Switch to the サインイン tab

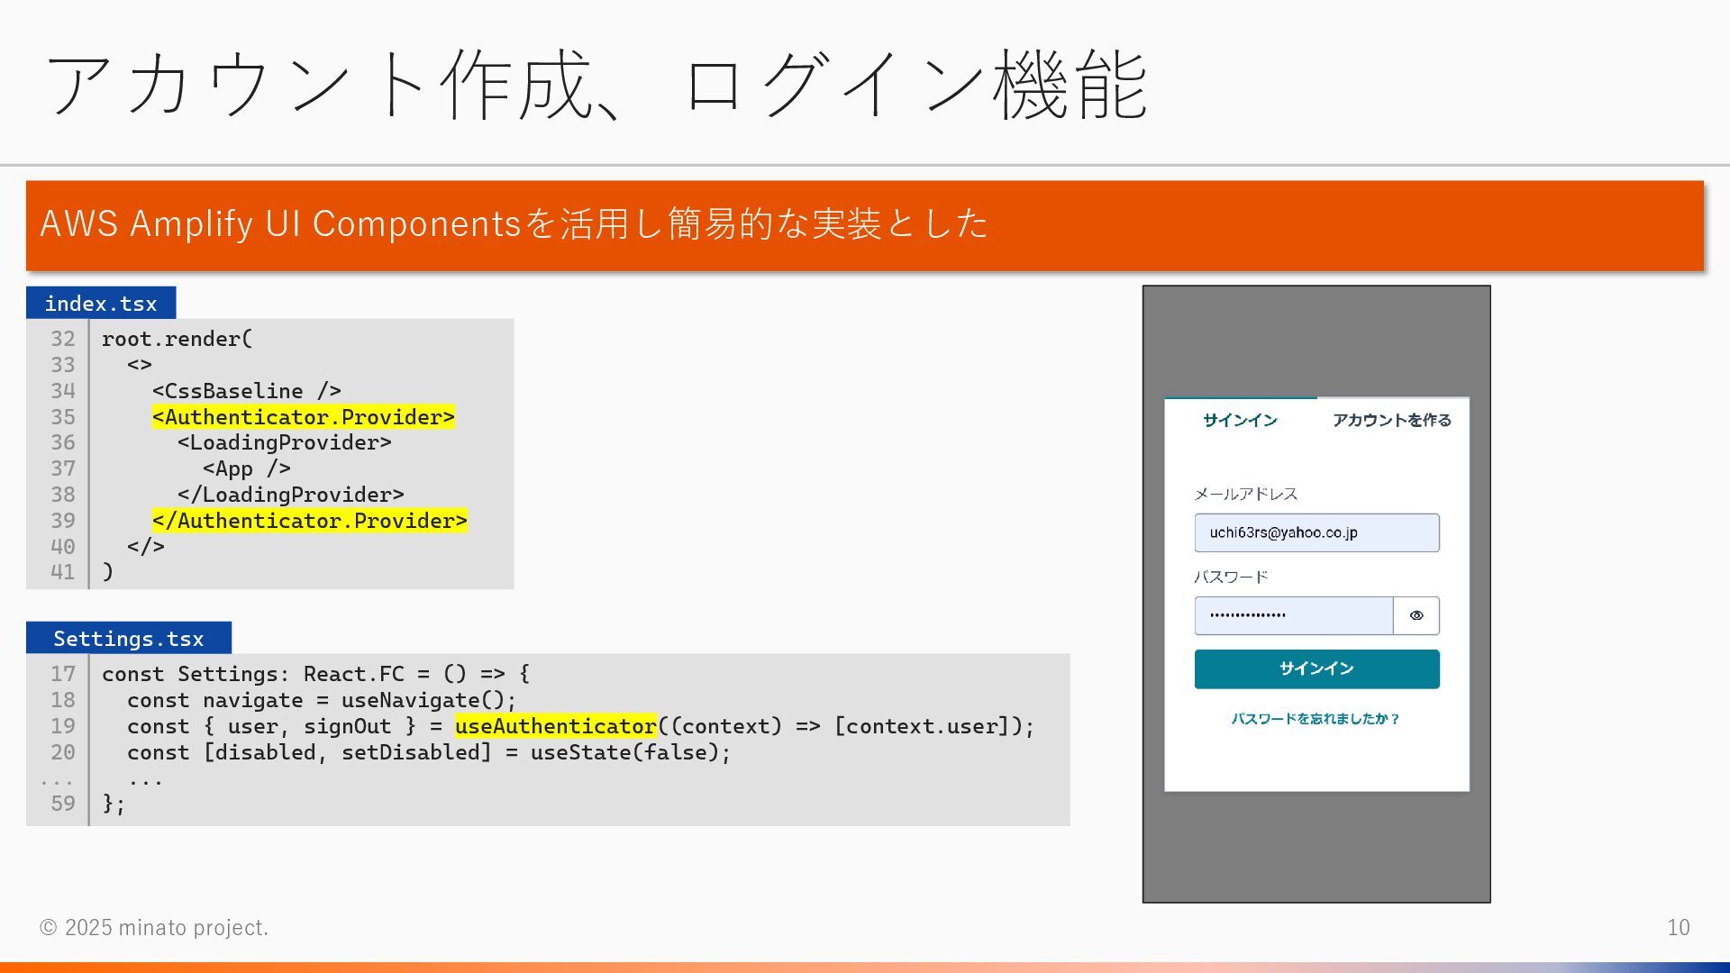(x=1240, y=420)
